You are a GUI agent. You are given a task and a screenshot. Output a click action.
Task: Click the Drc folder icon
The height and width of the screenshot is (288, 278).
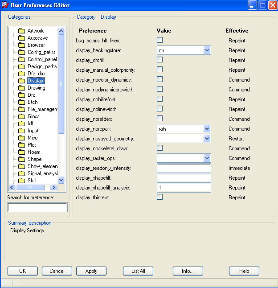21,95
